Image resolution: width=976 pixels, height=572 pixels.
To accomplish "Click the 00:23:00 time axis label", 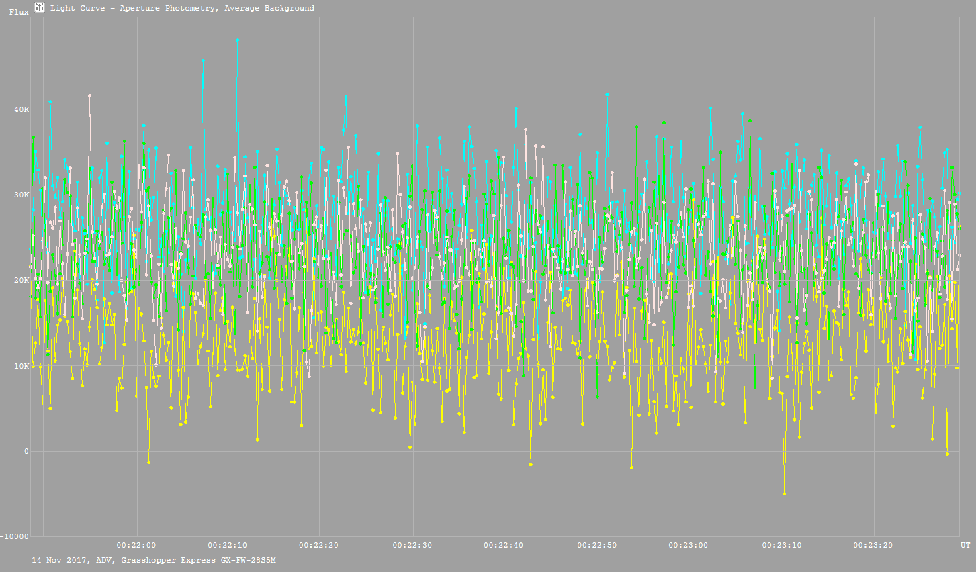I will tap(689, 546).
